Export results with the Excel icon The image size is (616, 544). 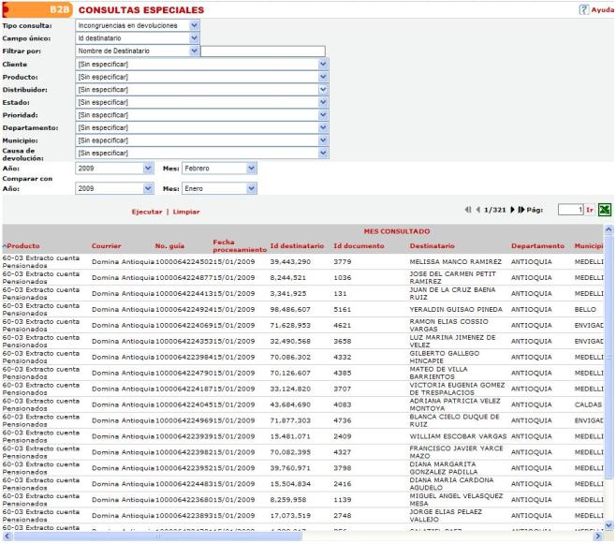point(606,211)
